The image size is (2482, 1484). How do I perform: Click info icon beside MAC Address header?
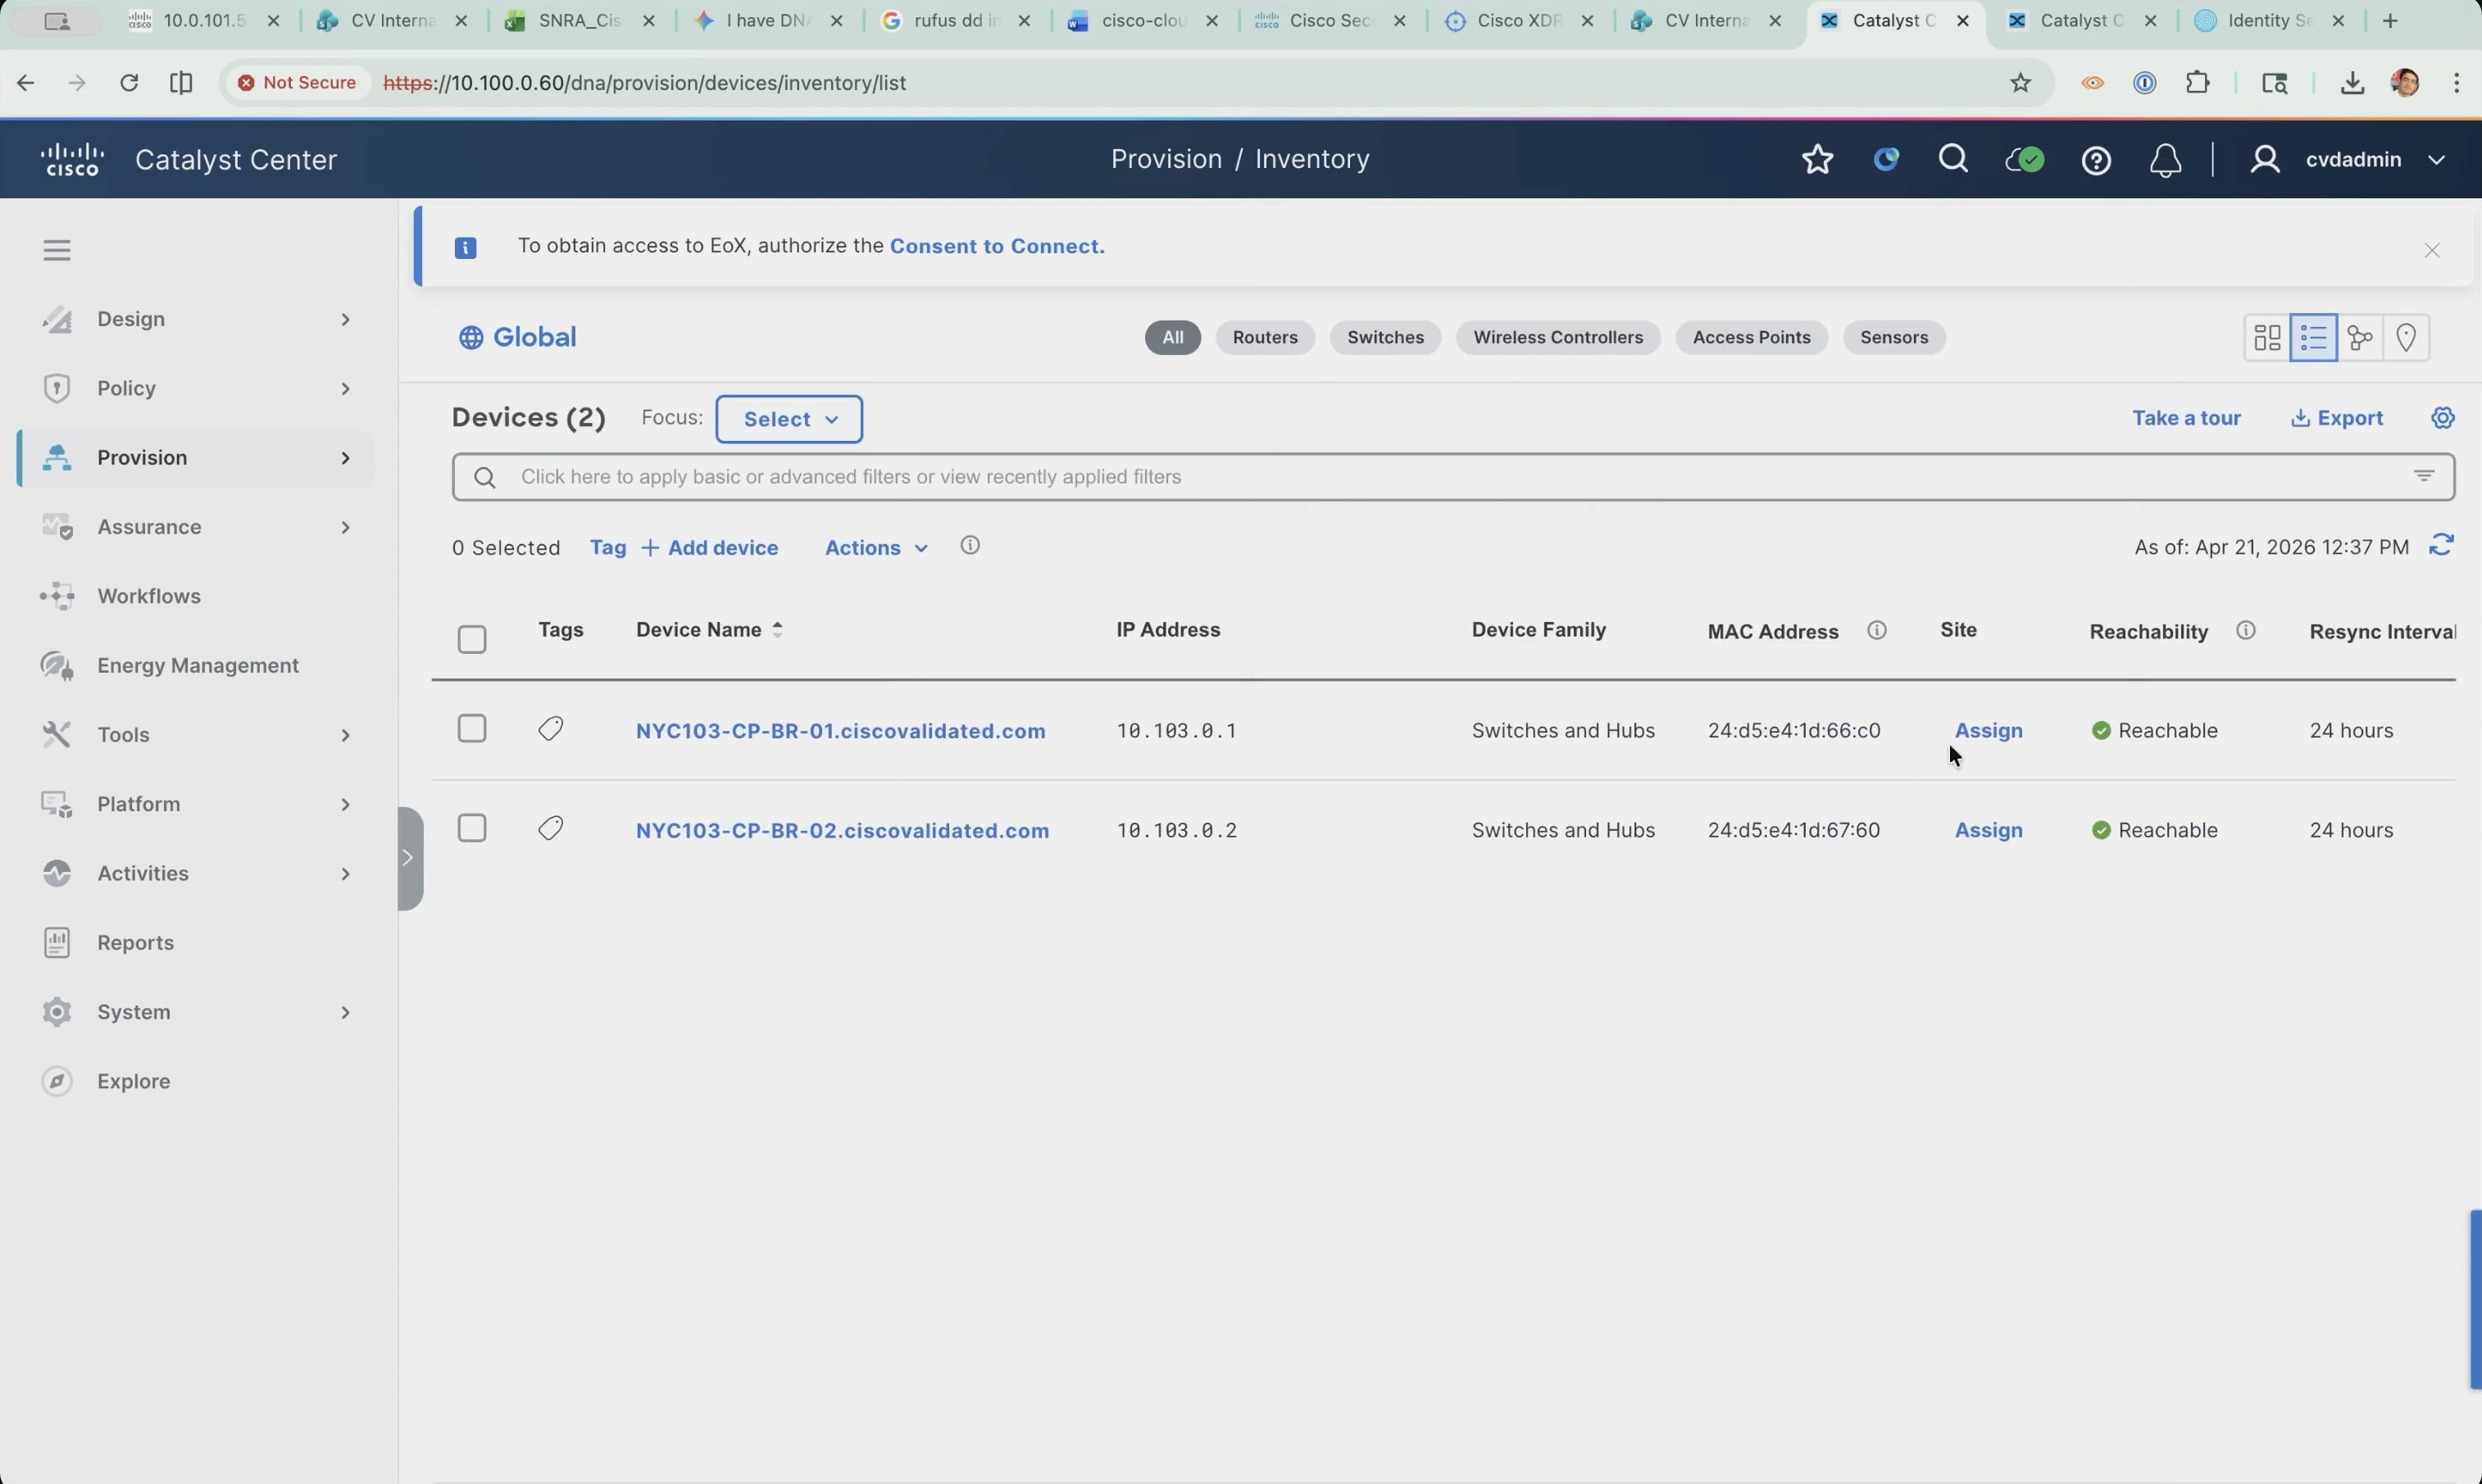click(x=1877, y=631)
